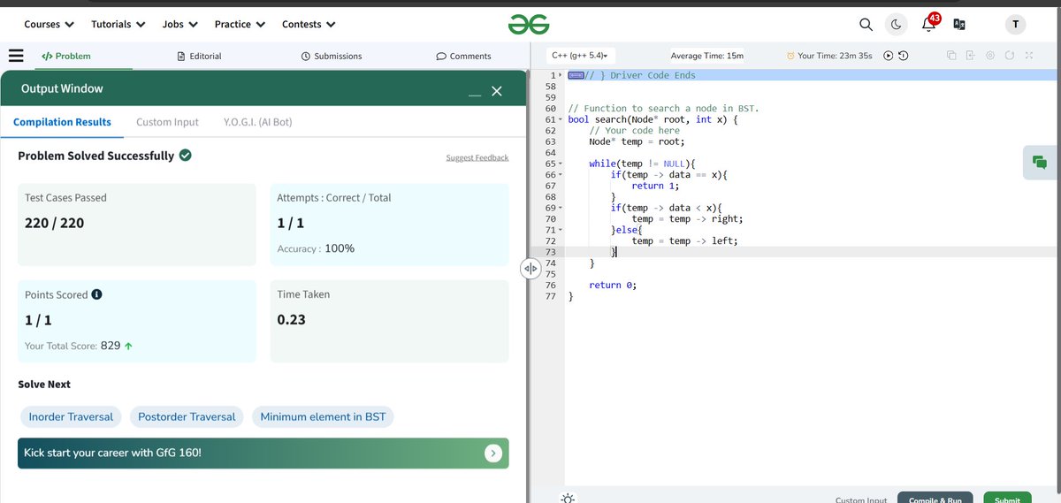Click Custom Input beside Compile & Run
The width and height of the screenshot is (1061, 503).
click(x=860, y=499)
